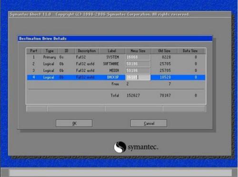This screenshot has height=177, width=238.
Task: Click the New Size field for BACKUP partition
Action: point(138,77)
